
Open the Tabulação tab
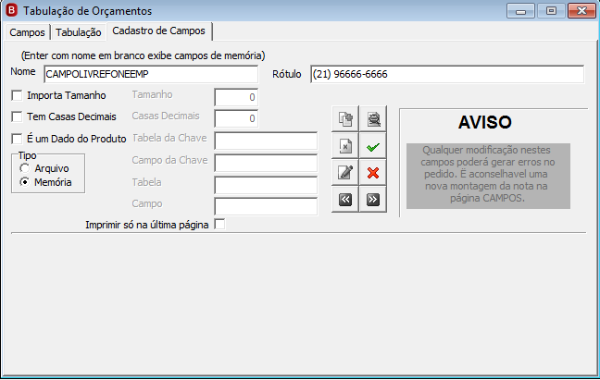pyautogui.click(x=78, y=32)
